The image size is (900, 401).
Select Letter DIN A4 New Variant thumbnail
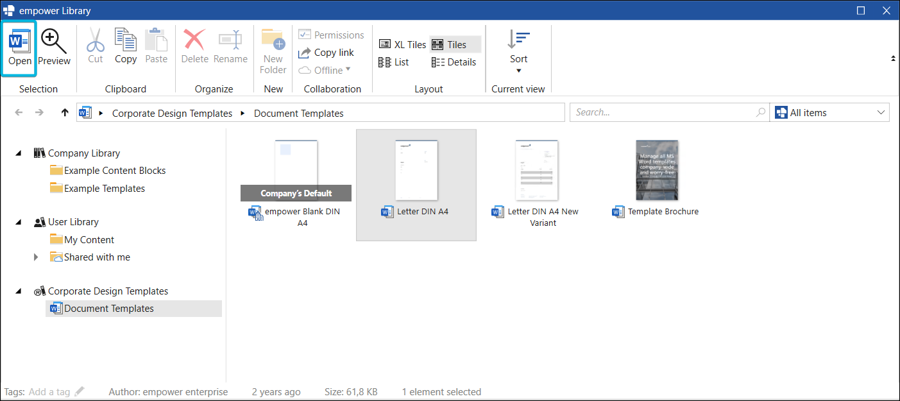coord(536,170)
